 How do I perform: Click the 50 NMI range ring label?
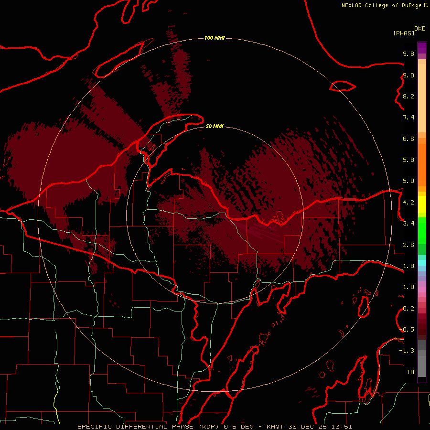(215, 126)
